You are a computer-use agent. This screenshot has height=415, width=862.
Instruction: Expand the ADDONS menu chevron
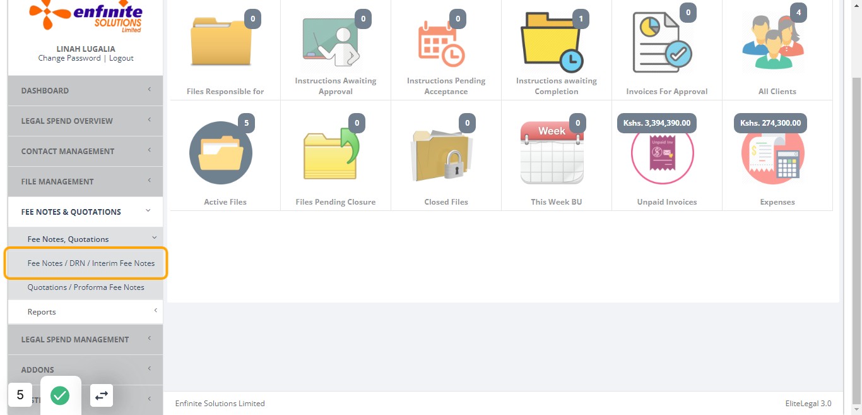150,369
